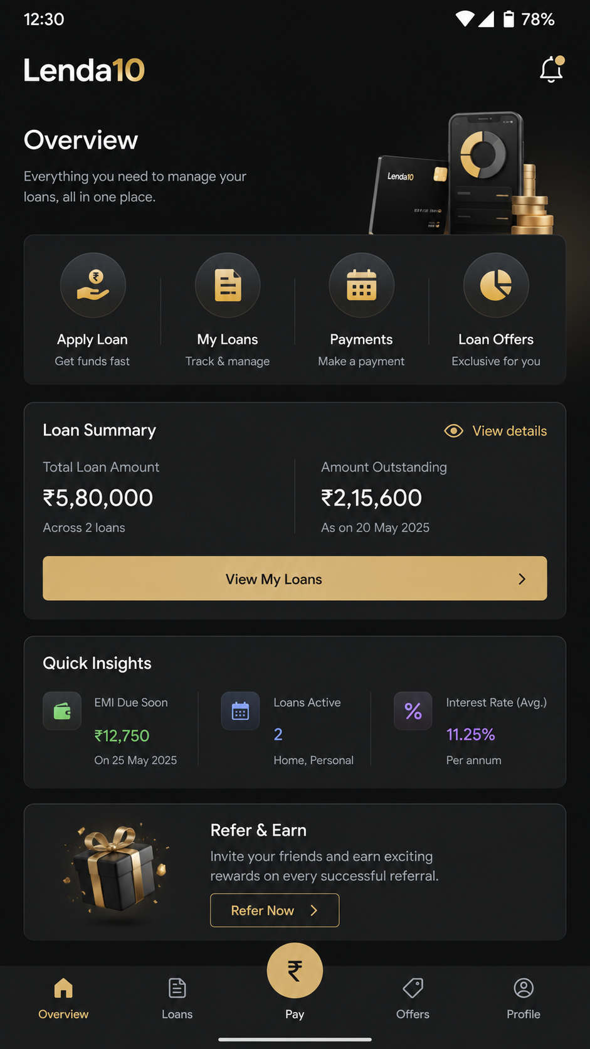Expand via arrow on View My Loans
The height and width of the screenshot is (1049, 590).
point(522,579)
